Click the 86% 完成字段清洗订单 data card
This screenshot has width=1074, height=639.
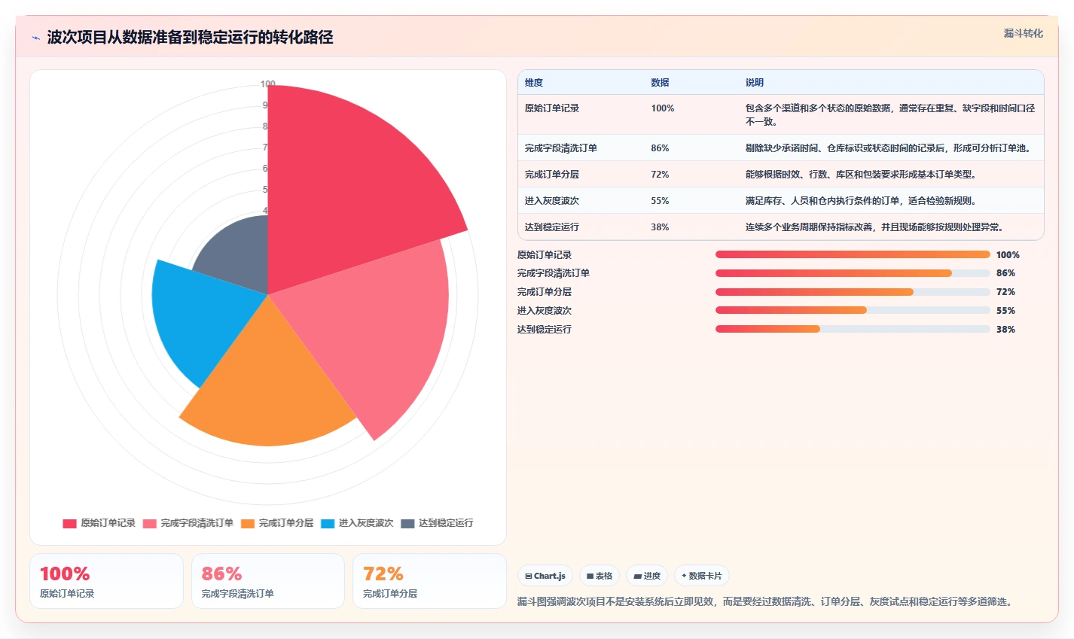[x=268, y=581]
